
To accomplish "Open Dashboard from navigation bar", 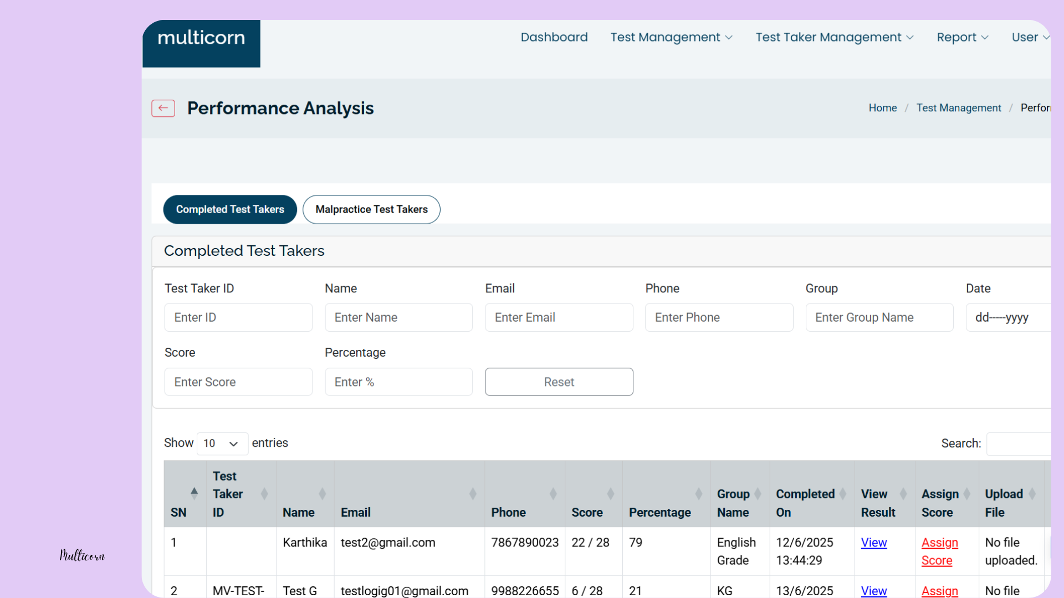I will [554, 37].
